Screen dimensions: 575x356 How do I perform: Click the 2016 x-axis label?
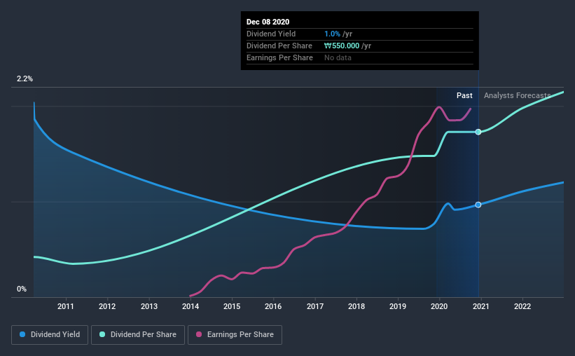pos(273,306)
